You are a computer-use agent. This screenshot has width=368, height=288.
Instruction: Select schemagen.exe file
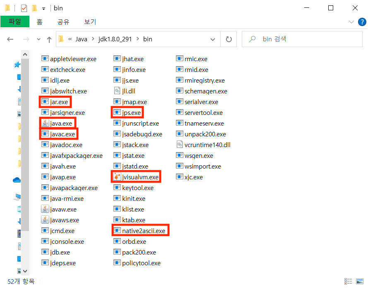pyautogui.click(x=202, y=91)
